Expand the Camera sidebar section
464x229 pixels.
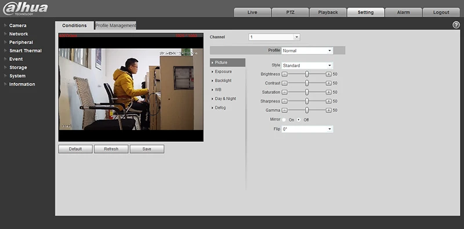pyautogui.click(x=17, y=26)
